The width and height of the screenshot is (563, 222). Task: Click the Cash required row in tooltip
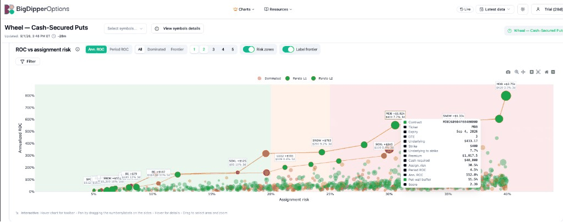tap(440, 161)
